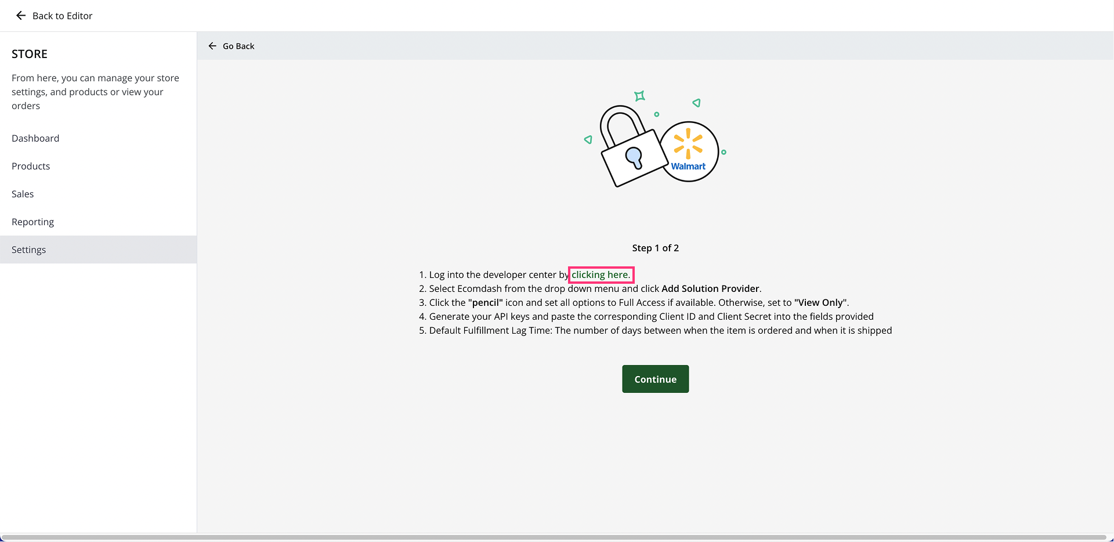
Task: Click the 'Generate your API keys' instruction
Action: [646, 316]
